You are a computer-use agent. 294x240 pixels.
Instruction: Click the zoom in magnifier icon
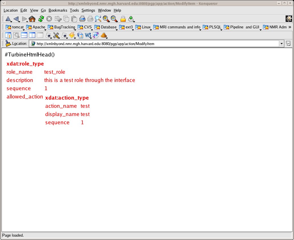(106, 19)
